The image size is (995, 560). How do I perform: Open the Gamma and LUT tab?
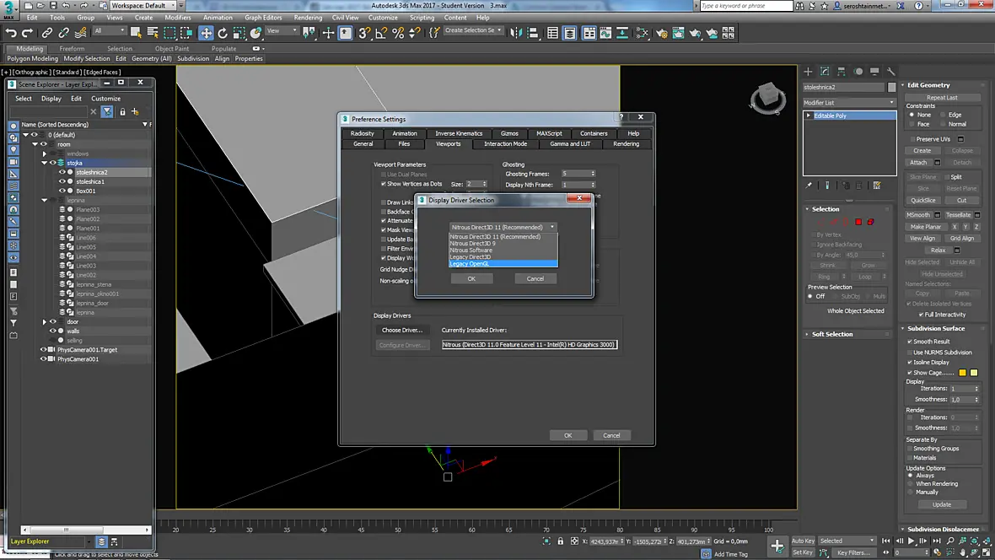[570, 144]
